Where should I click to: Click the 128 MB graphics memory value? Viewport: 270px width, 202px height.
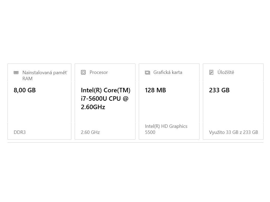[155, 90]
